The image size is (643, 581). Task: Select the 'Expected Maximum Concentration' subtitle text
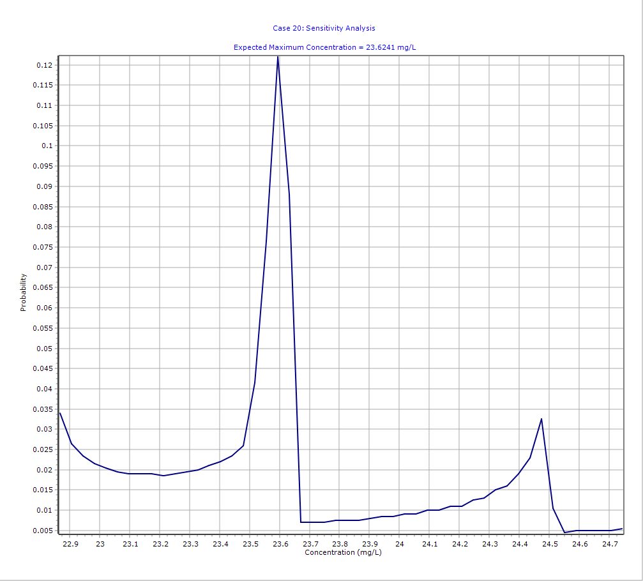click(x=325, y=47)
